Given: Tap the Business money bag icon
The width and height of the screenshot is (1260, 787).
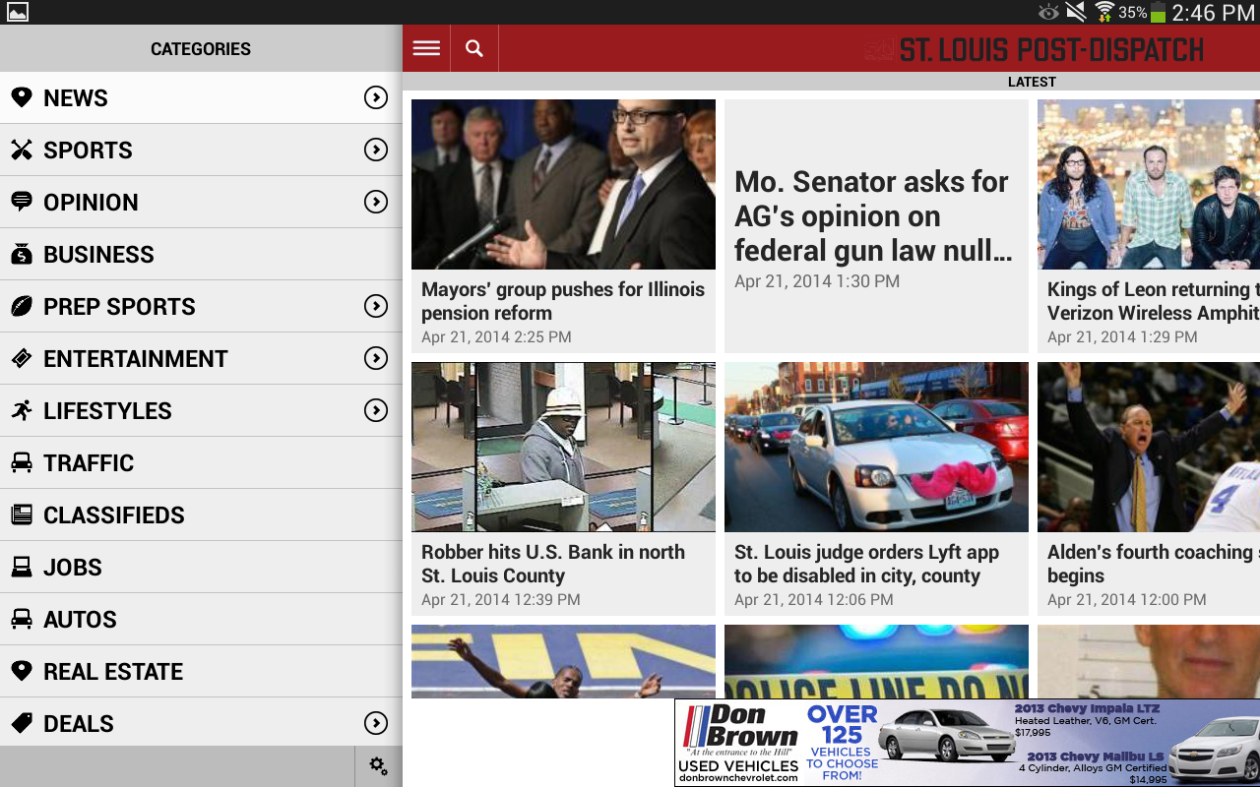Looking at the screenshot, I should 22,254.
